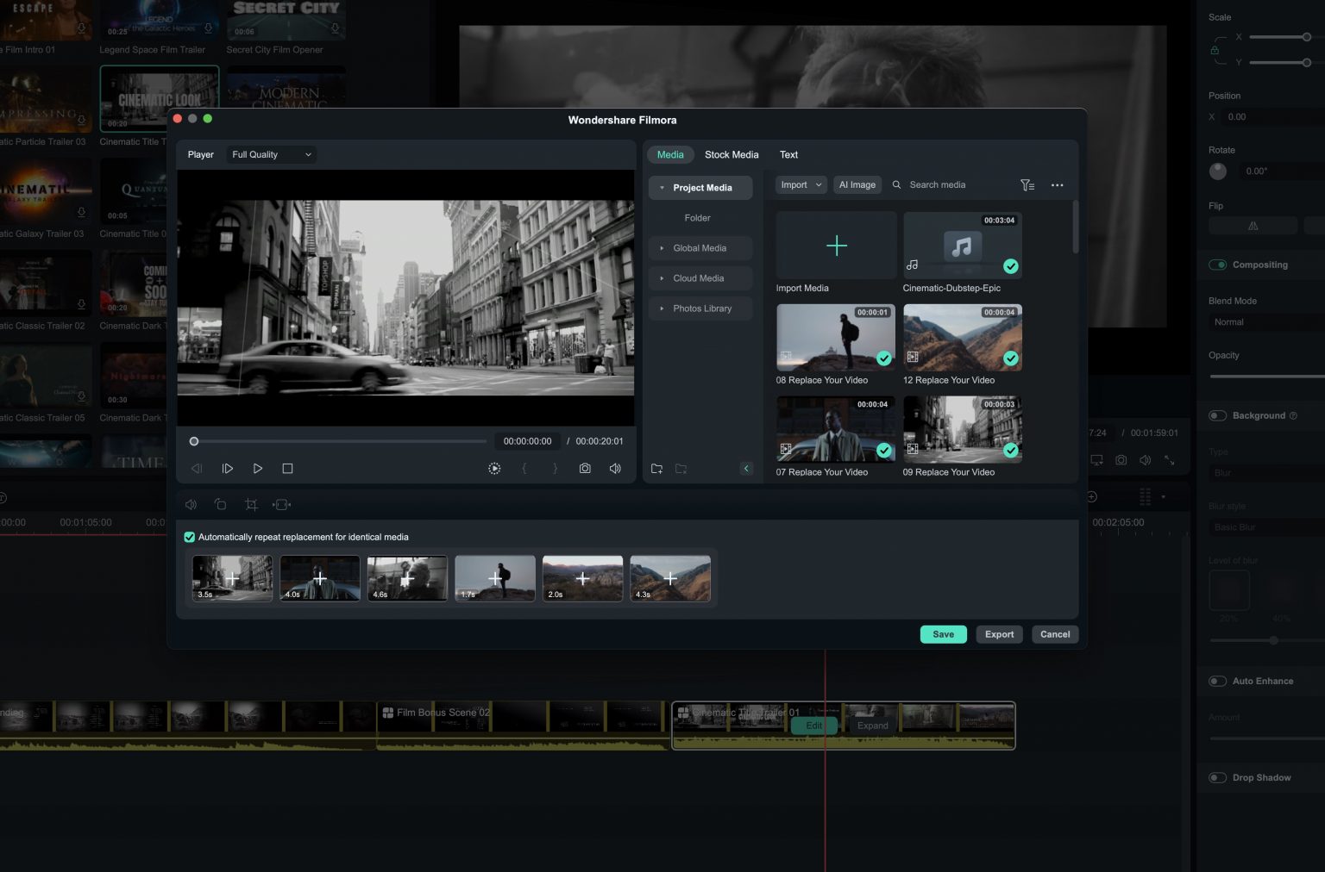Image resolution: width=1325 pixels, height=872 pixels.
Task: Open more options with the ellipsis icon
Action: click(1058, 184)
